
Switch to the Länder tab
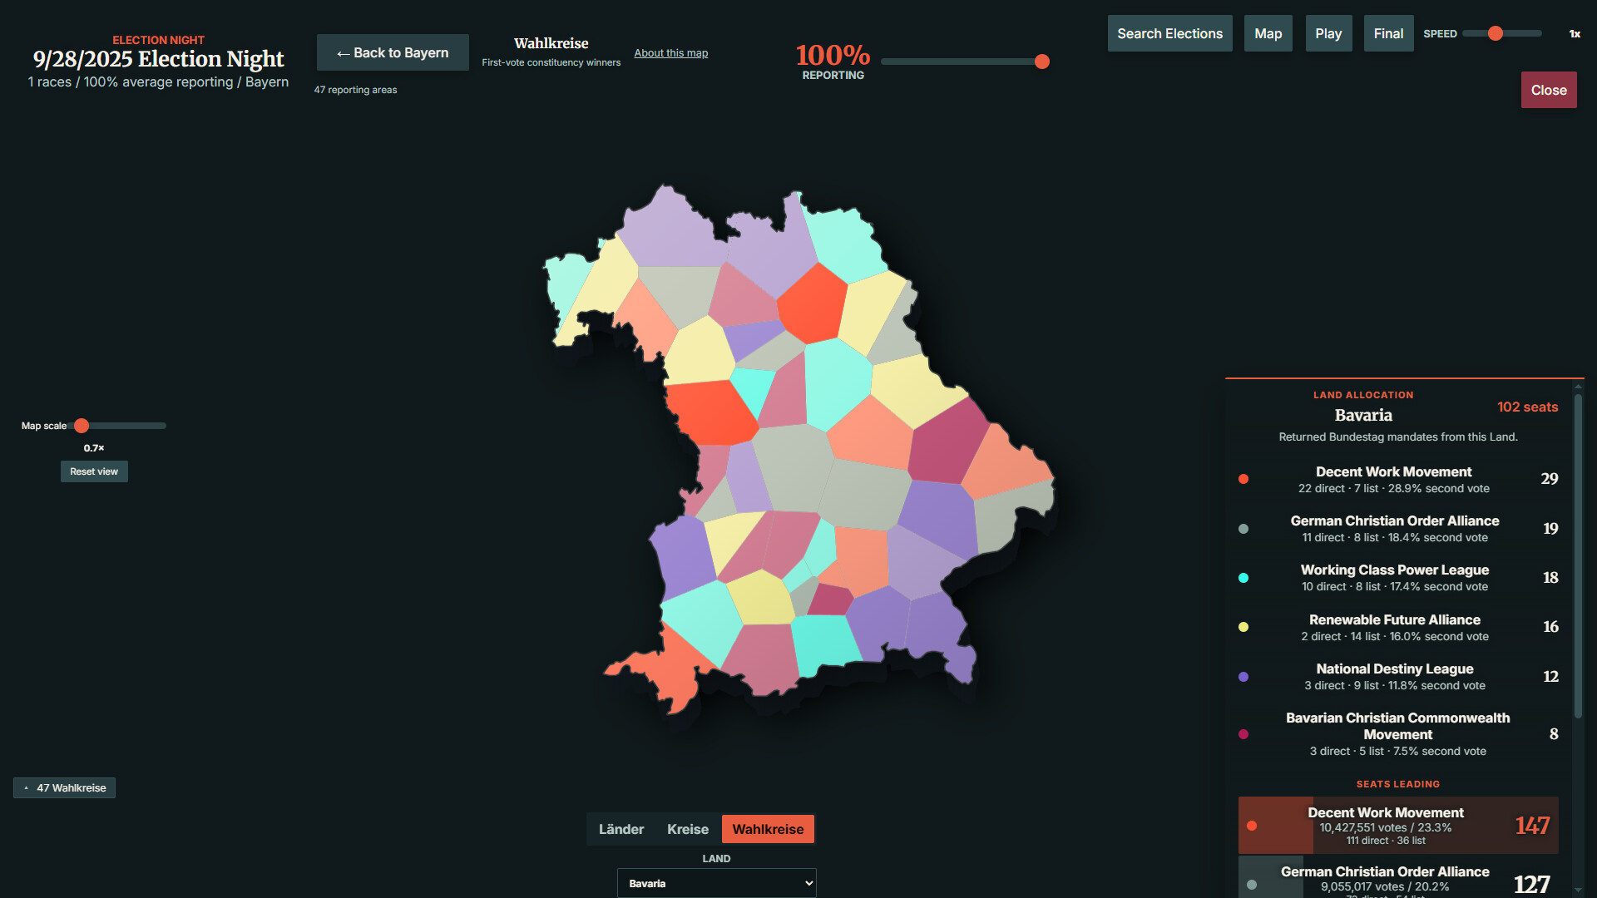pyautogui.click(x=621, y=829)
